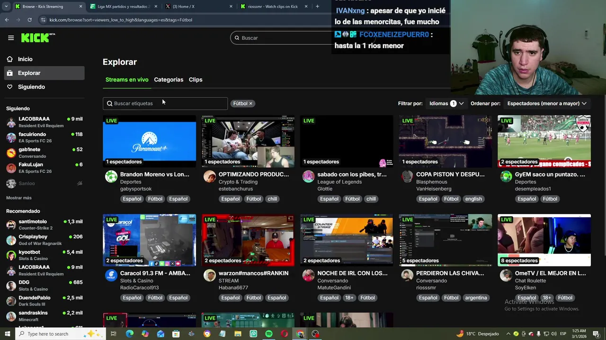The width and height of the screenshot is (606, 340).
Task: Open gab1nete channel in sidebar
Action: pyautogui.click(x=45, y=153)
